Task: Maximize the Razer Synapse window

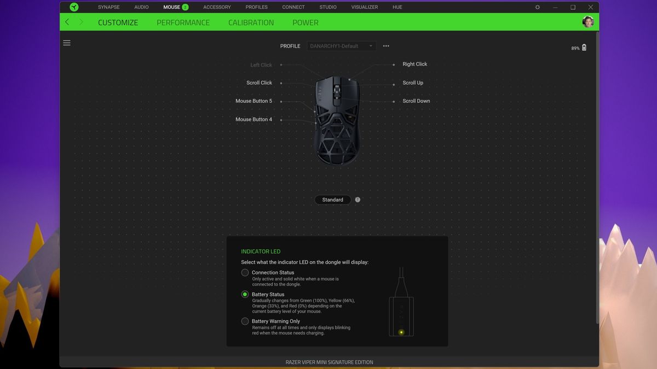Action: coord(573,7)
